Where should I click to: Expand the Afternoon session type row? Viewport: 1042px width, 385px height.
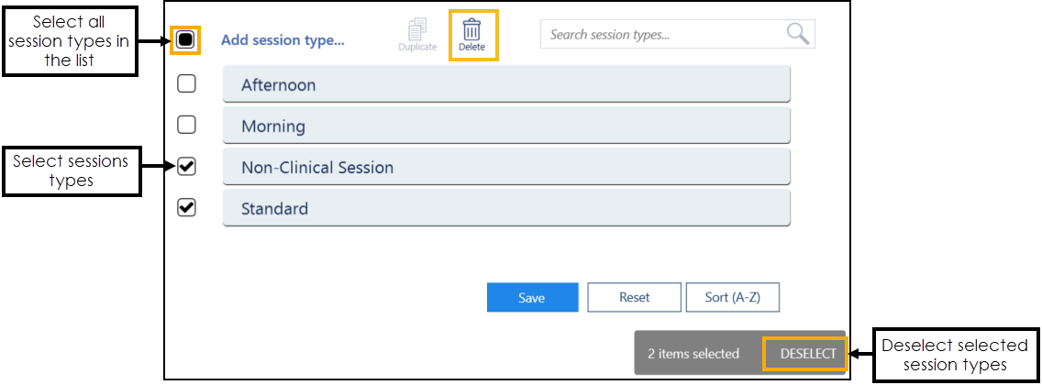(x=506, y=85)
